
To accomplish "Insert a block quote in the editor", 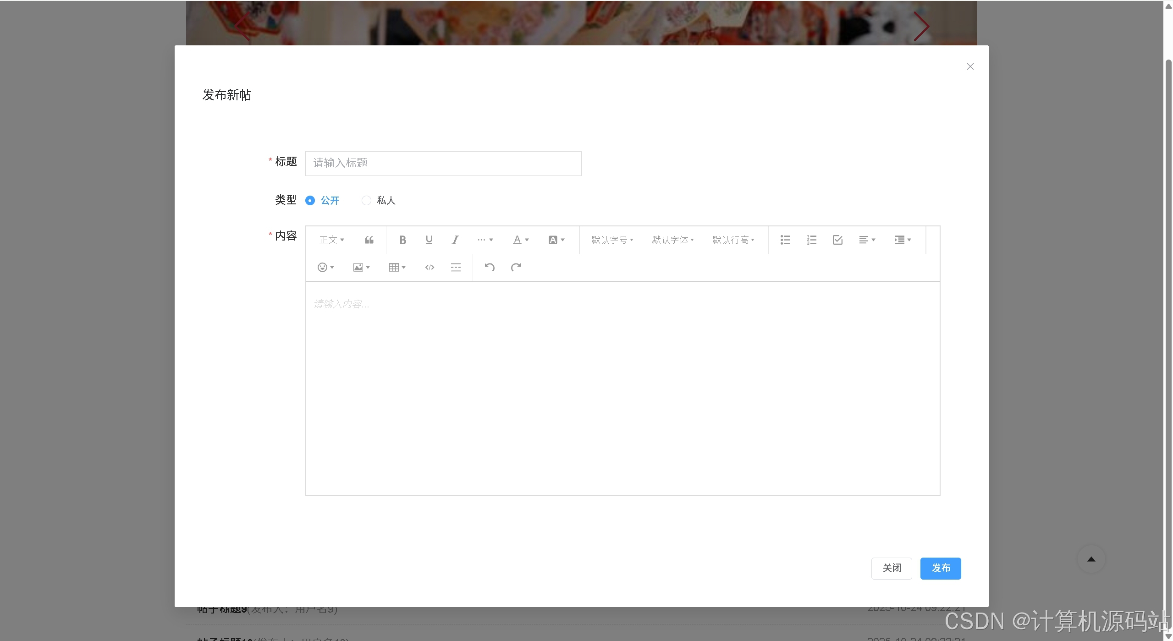I will click(369, 240).
